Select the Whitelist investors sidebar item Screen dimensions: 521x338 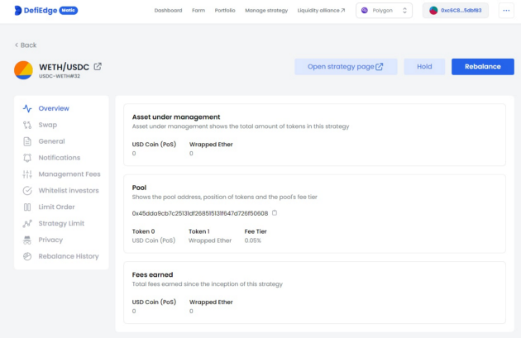click(69, 191)
